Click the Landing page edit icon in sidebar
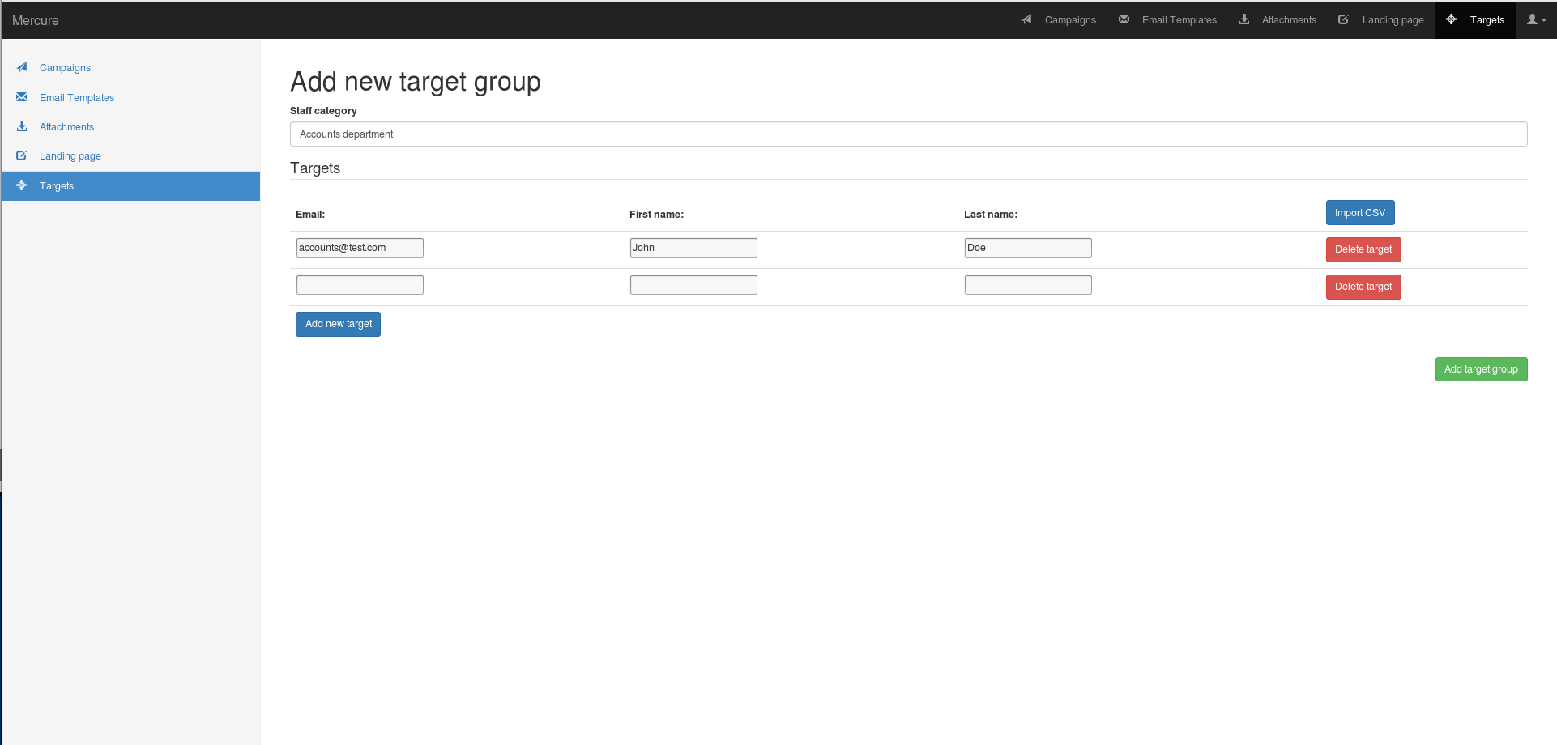Image resolution: width=1557 pixels, height=745 pixels. coord(22,155)
